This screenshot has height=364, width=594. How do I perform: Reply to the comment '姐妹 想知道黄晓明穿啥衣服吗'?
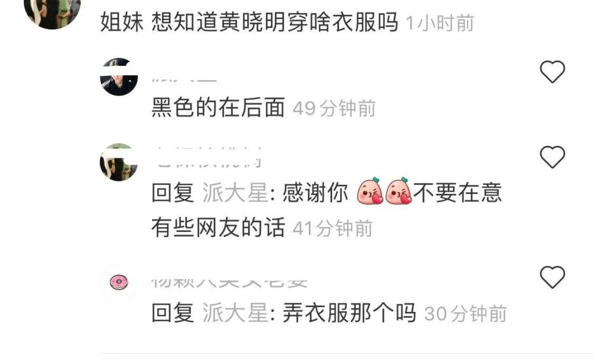pyautogui.click(x=249, y=23)
